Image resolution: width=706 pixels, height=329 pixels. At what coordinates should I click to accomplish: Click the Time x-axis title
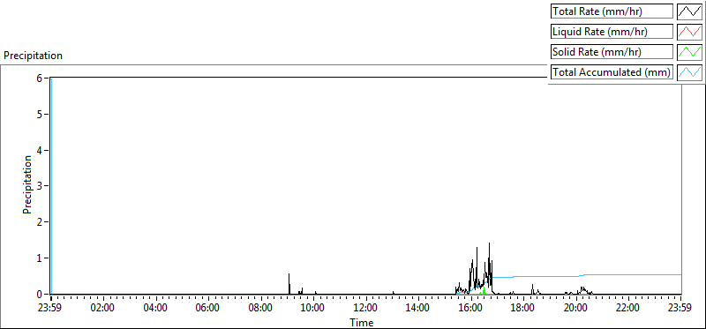[x=362, y=322]
